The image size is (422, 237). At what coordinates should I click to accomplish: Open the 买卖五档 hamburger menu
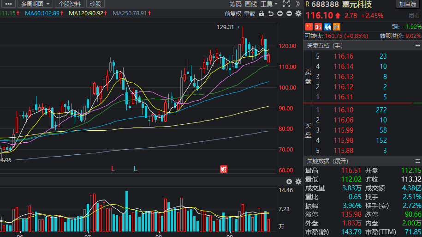[418, 46]
